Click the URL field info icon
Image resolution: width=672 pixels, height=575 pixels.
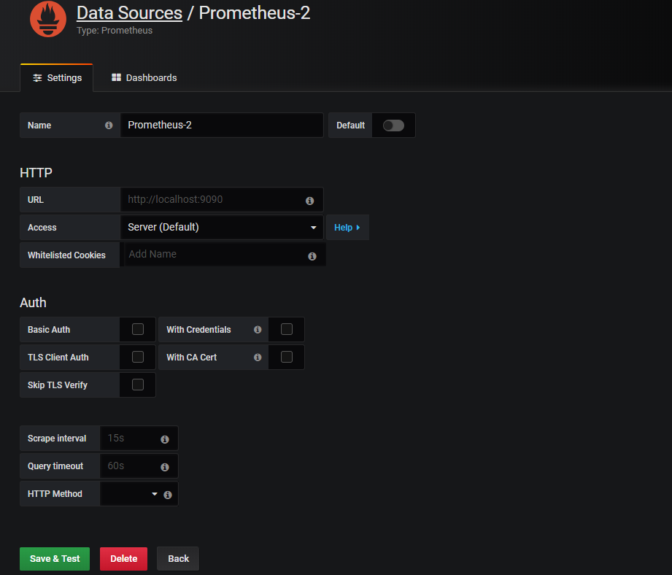pos(310,201)
